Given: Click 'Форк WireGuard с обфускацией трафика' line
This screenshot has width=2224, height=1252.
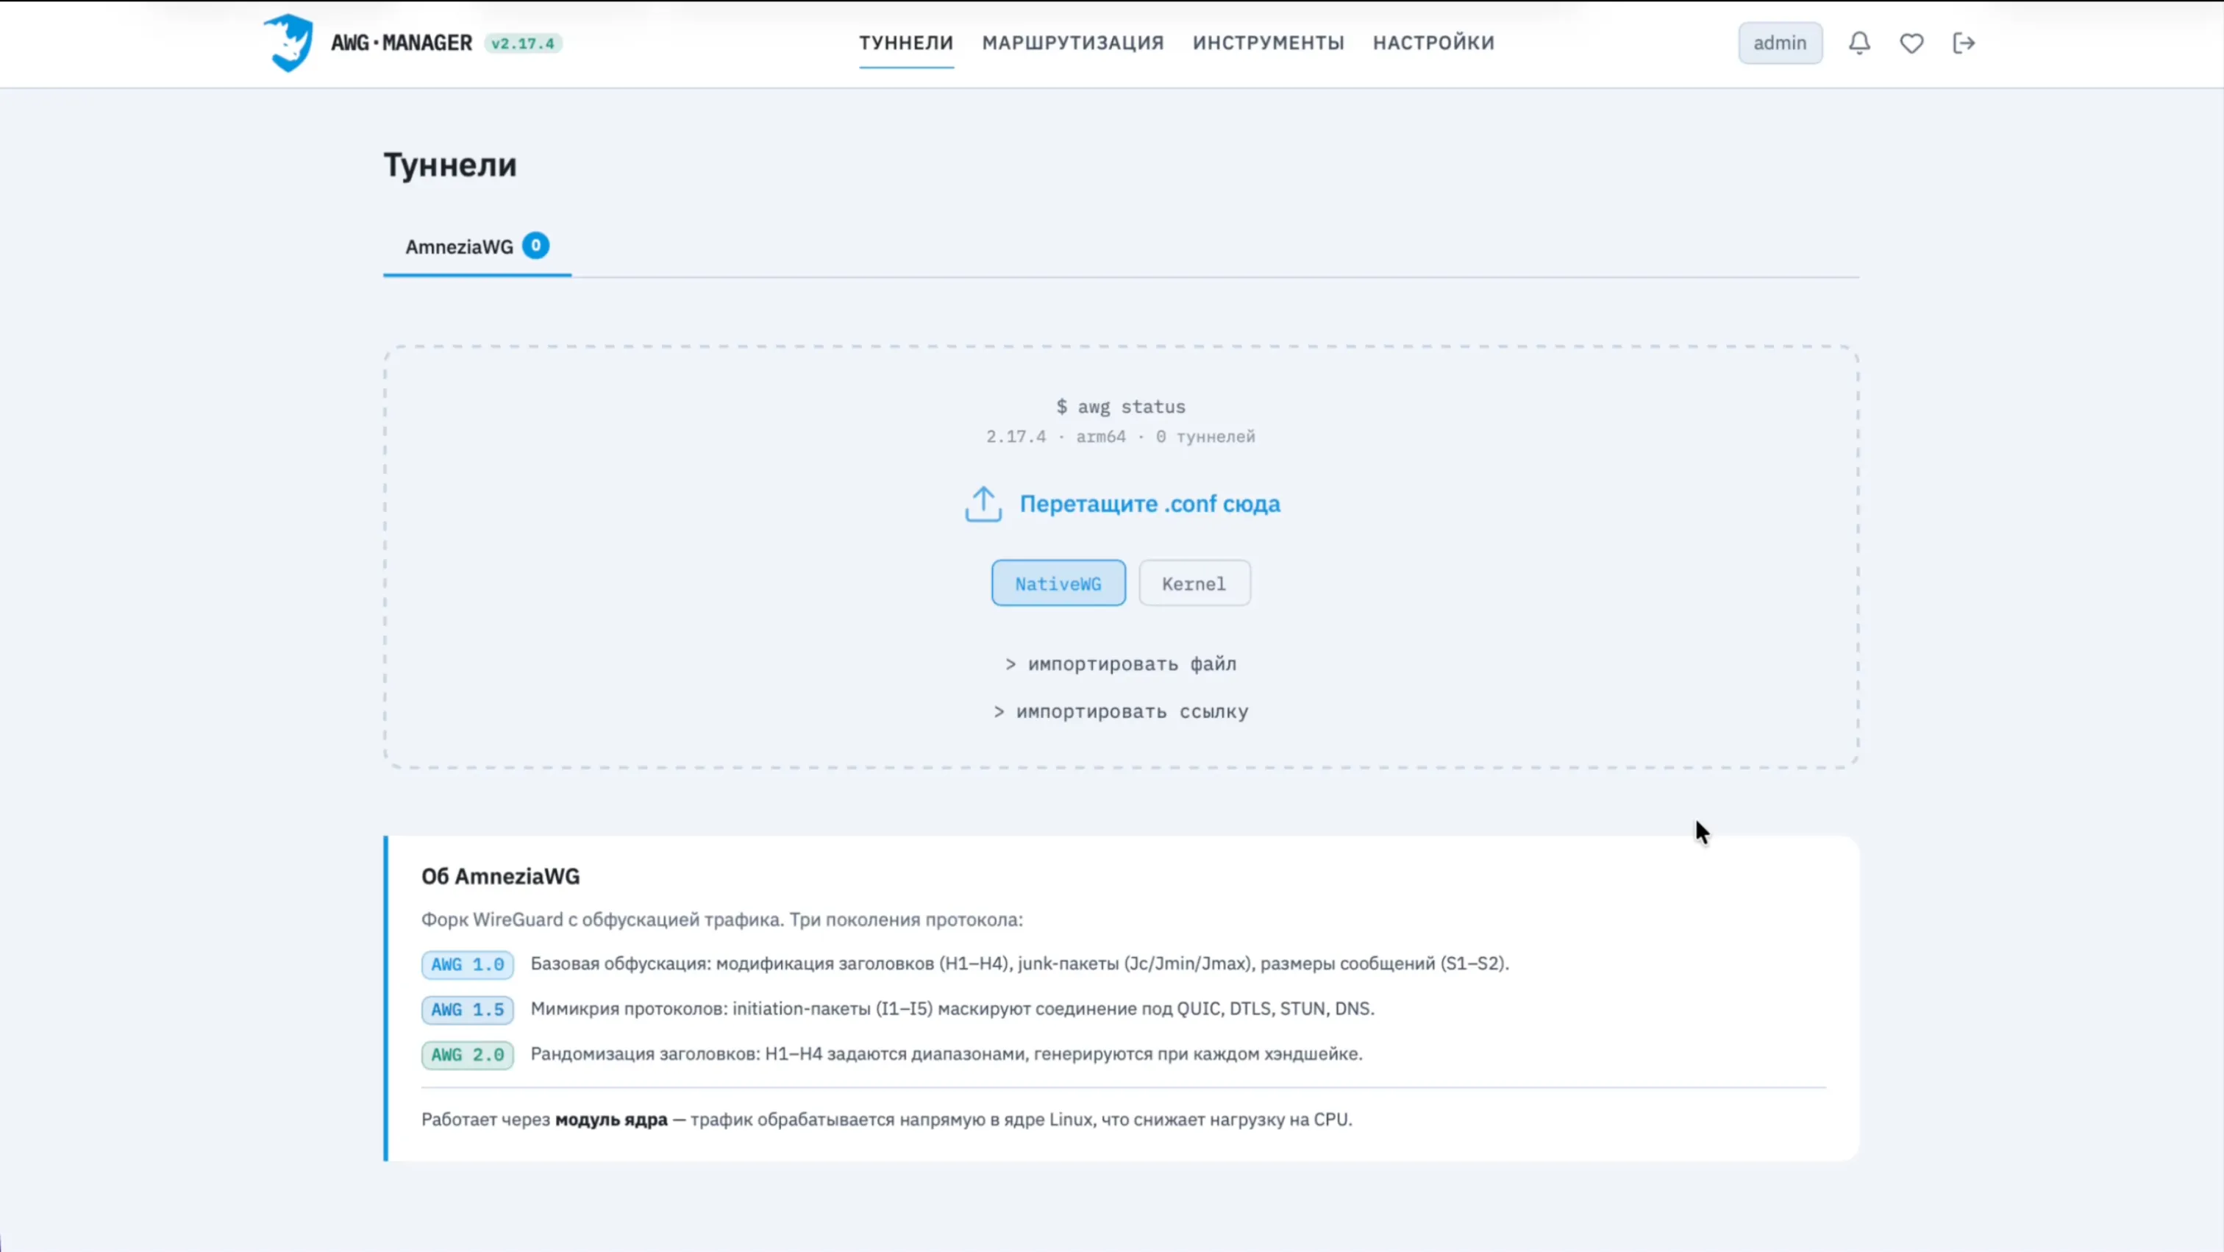Looking at the screenshot, I should click(721, 920).
